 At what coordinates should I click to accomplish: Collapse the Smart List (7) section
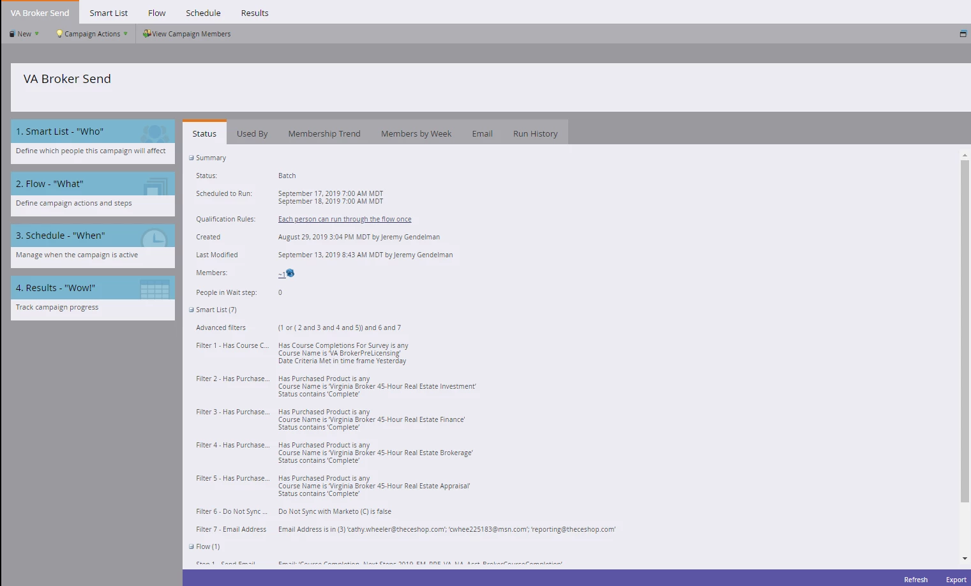coord(191,310)
